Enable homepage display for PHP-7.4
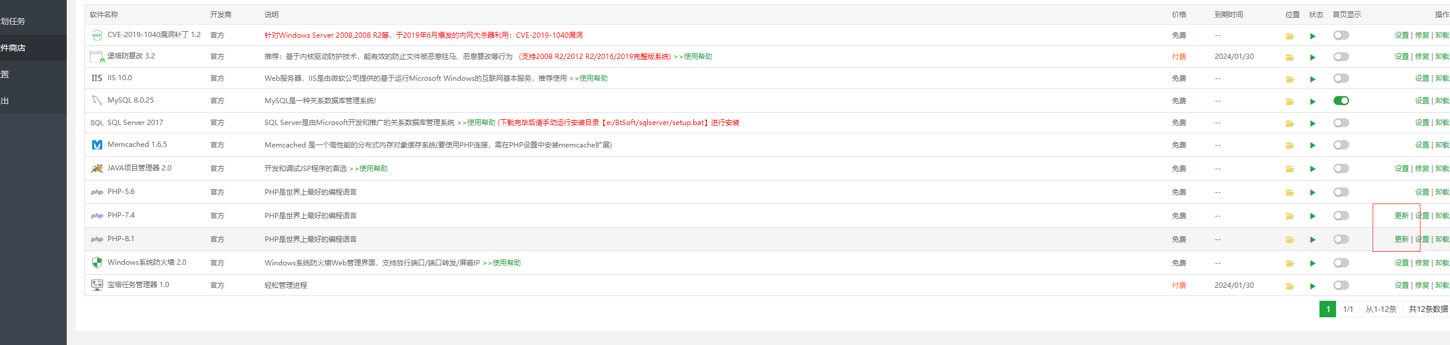The height and width of the screenshot is (345, 1450). 1341,215
